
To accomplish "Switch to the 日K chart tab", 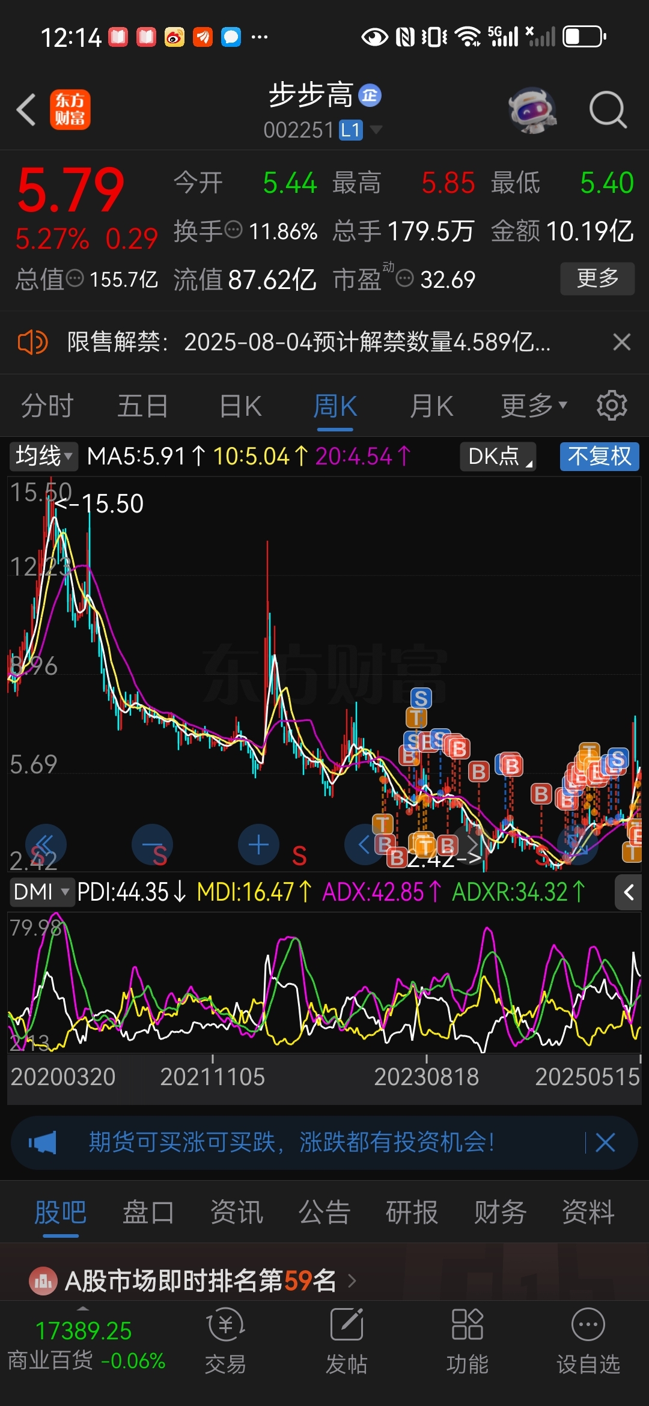I will tap(240, 406).
